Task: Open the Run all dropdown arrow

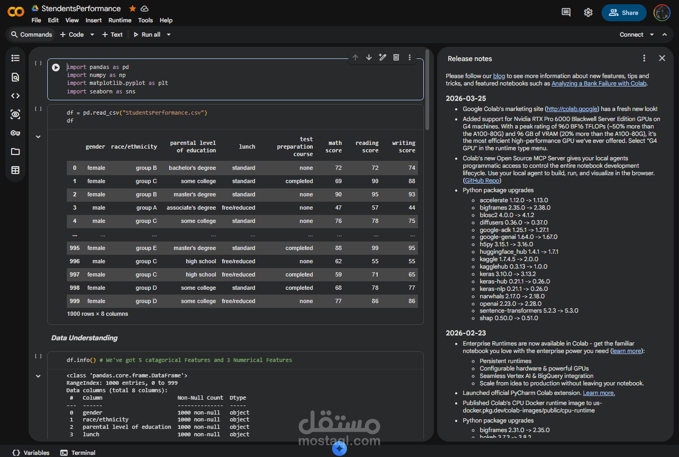Action: point(169,35)
